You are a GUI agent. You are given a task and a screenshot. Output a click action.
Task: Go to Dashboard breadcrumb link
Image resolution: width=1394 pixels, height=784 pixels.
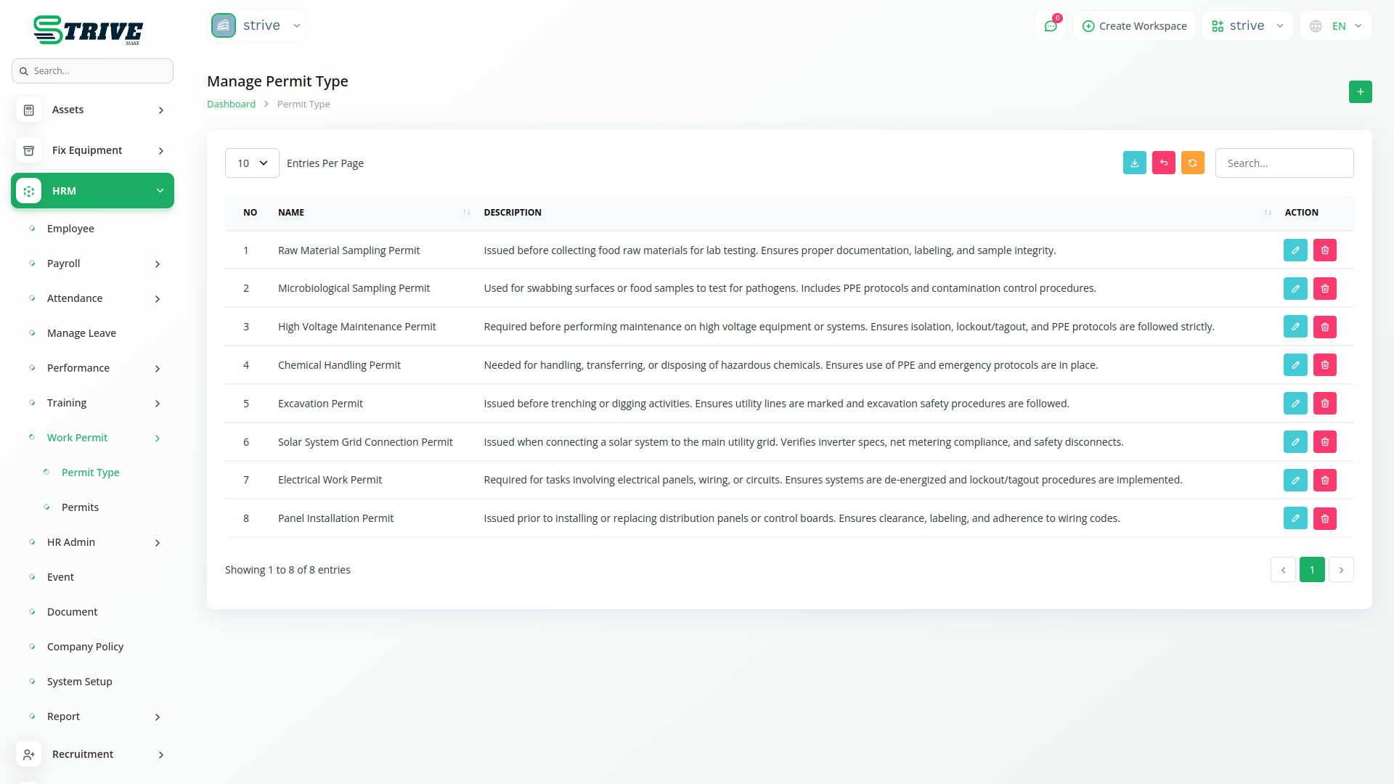pos(231,105)
